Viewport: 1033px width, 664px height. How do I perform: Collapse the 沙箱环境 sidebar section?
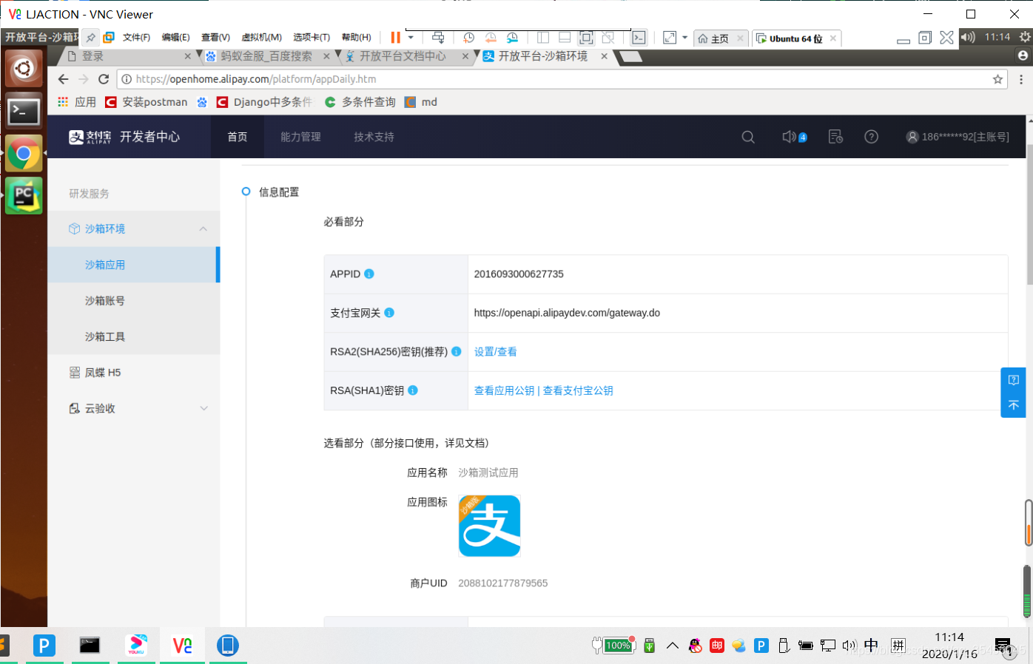[203, 229]
